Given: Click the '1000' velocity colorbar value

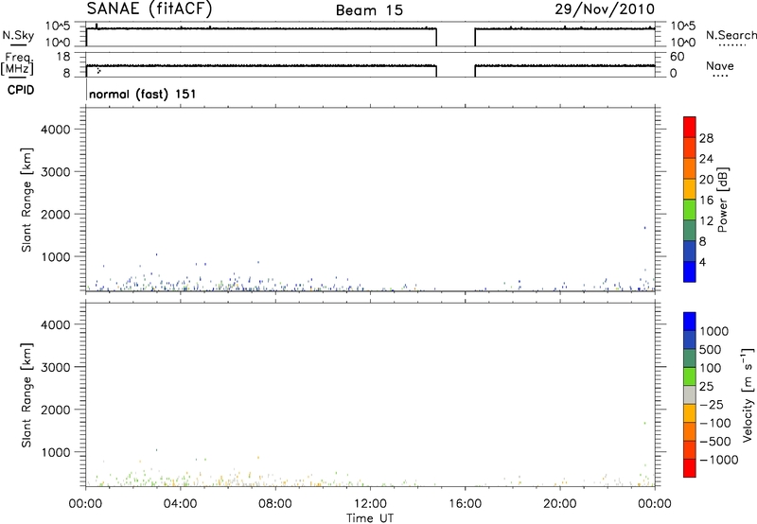Looking at the screenshot, I should [713, 331].
